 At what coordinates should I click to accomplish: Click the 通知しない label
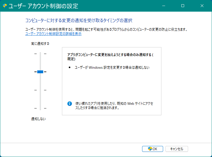[x=38, y=119]
